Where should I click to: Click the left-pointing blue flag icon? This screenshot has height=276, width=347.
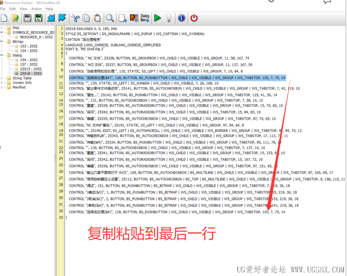coord(51,18)
